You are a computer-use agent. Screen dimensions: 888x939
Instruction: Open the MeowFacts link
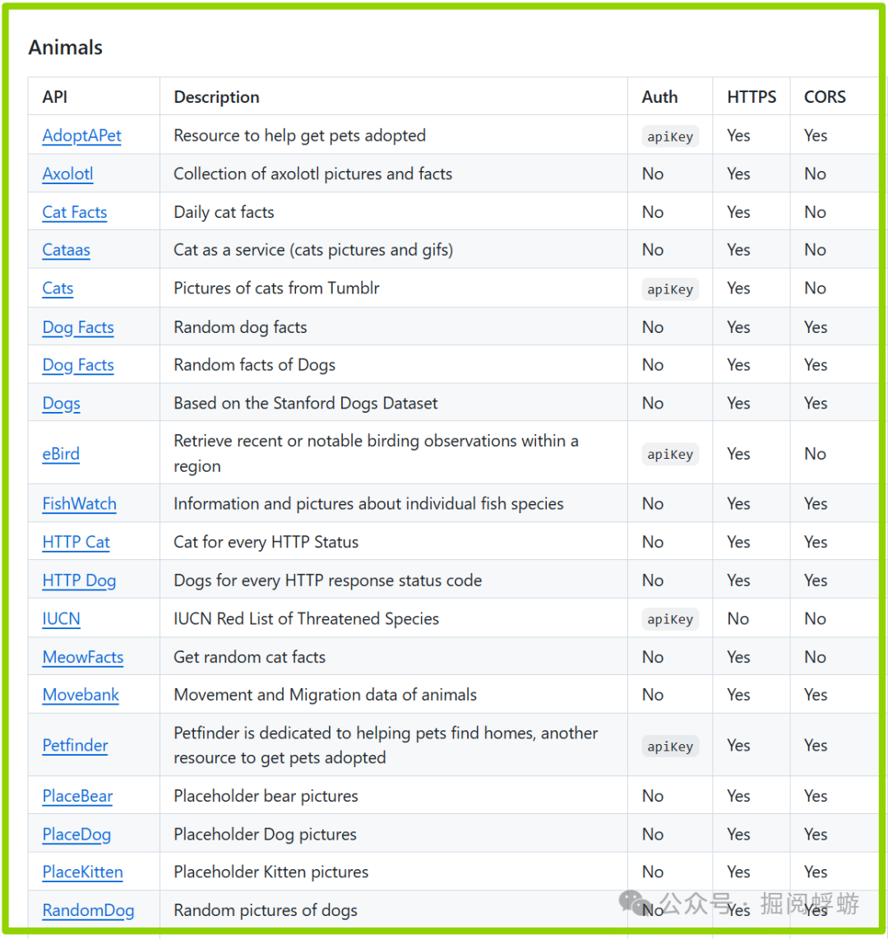click(82, 658)
